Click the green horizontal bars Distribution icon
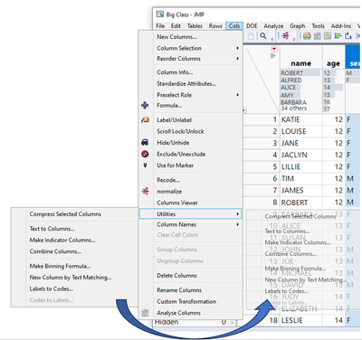362x340 pixels. (338, 36)
